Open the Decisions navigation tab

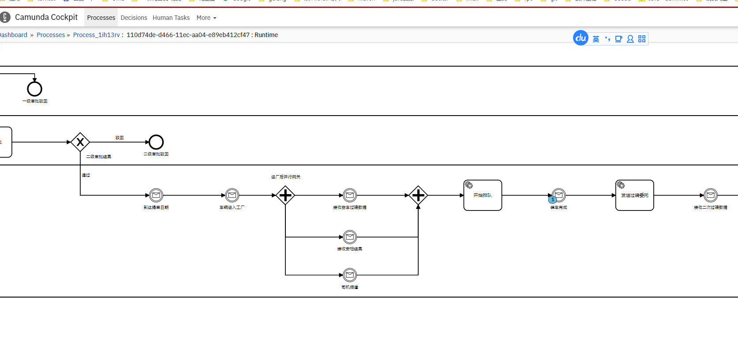tap(134, 18)
